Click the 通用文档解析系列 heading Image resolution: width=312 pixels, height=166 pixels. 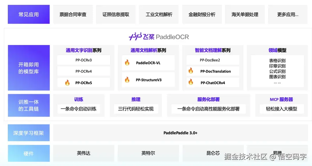click(148, 50)
